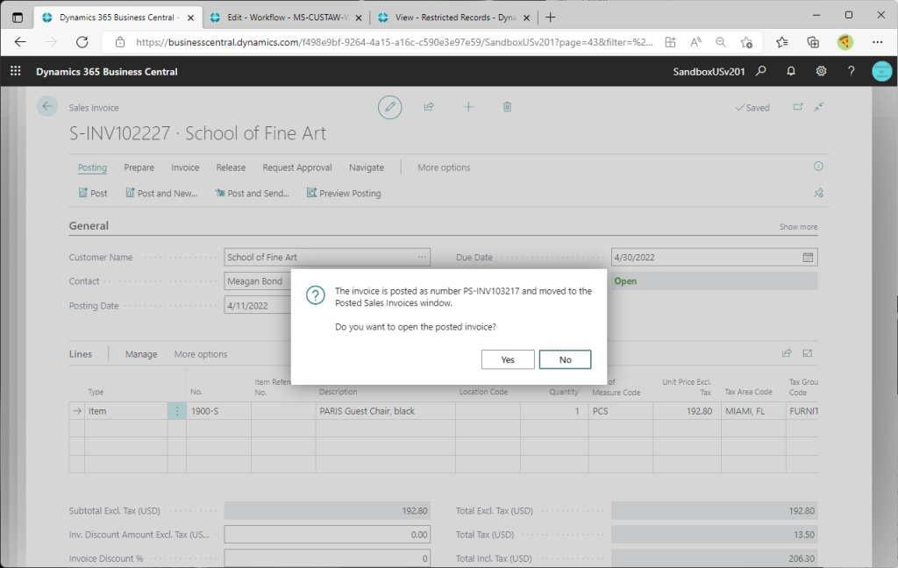Click the pencil edit icon
The height and width of the screenshot is (568, 898).
pyautogui.click(x=390, y=107)
